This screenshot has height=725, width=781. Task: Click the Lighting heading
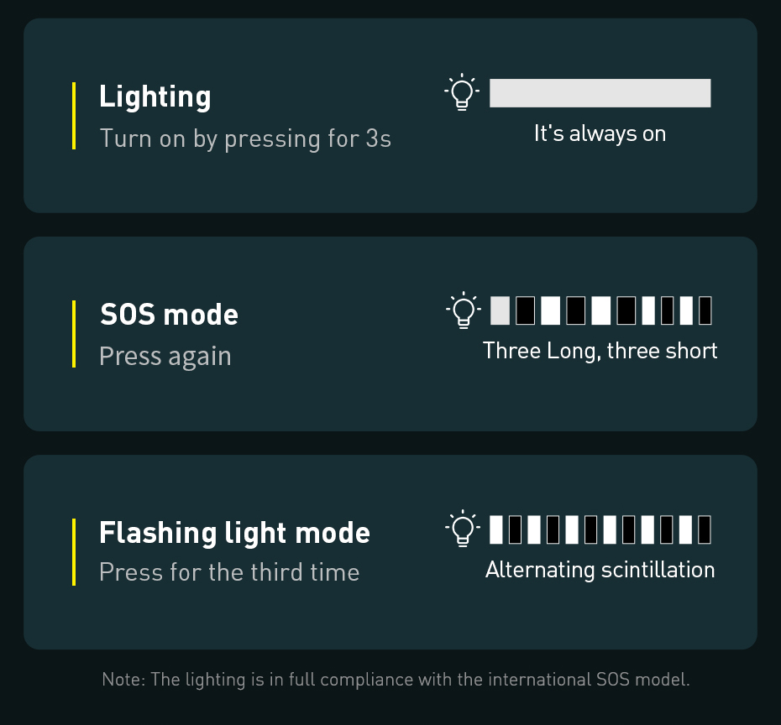[155, 96]
